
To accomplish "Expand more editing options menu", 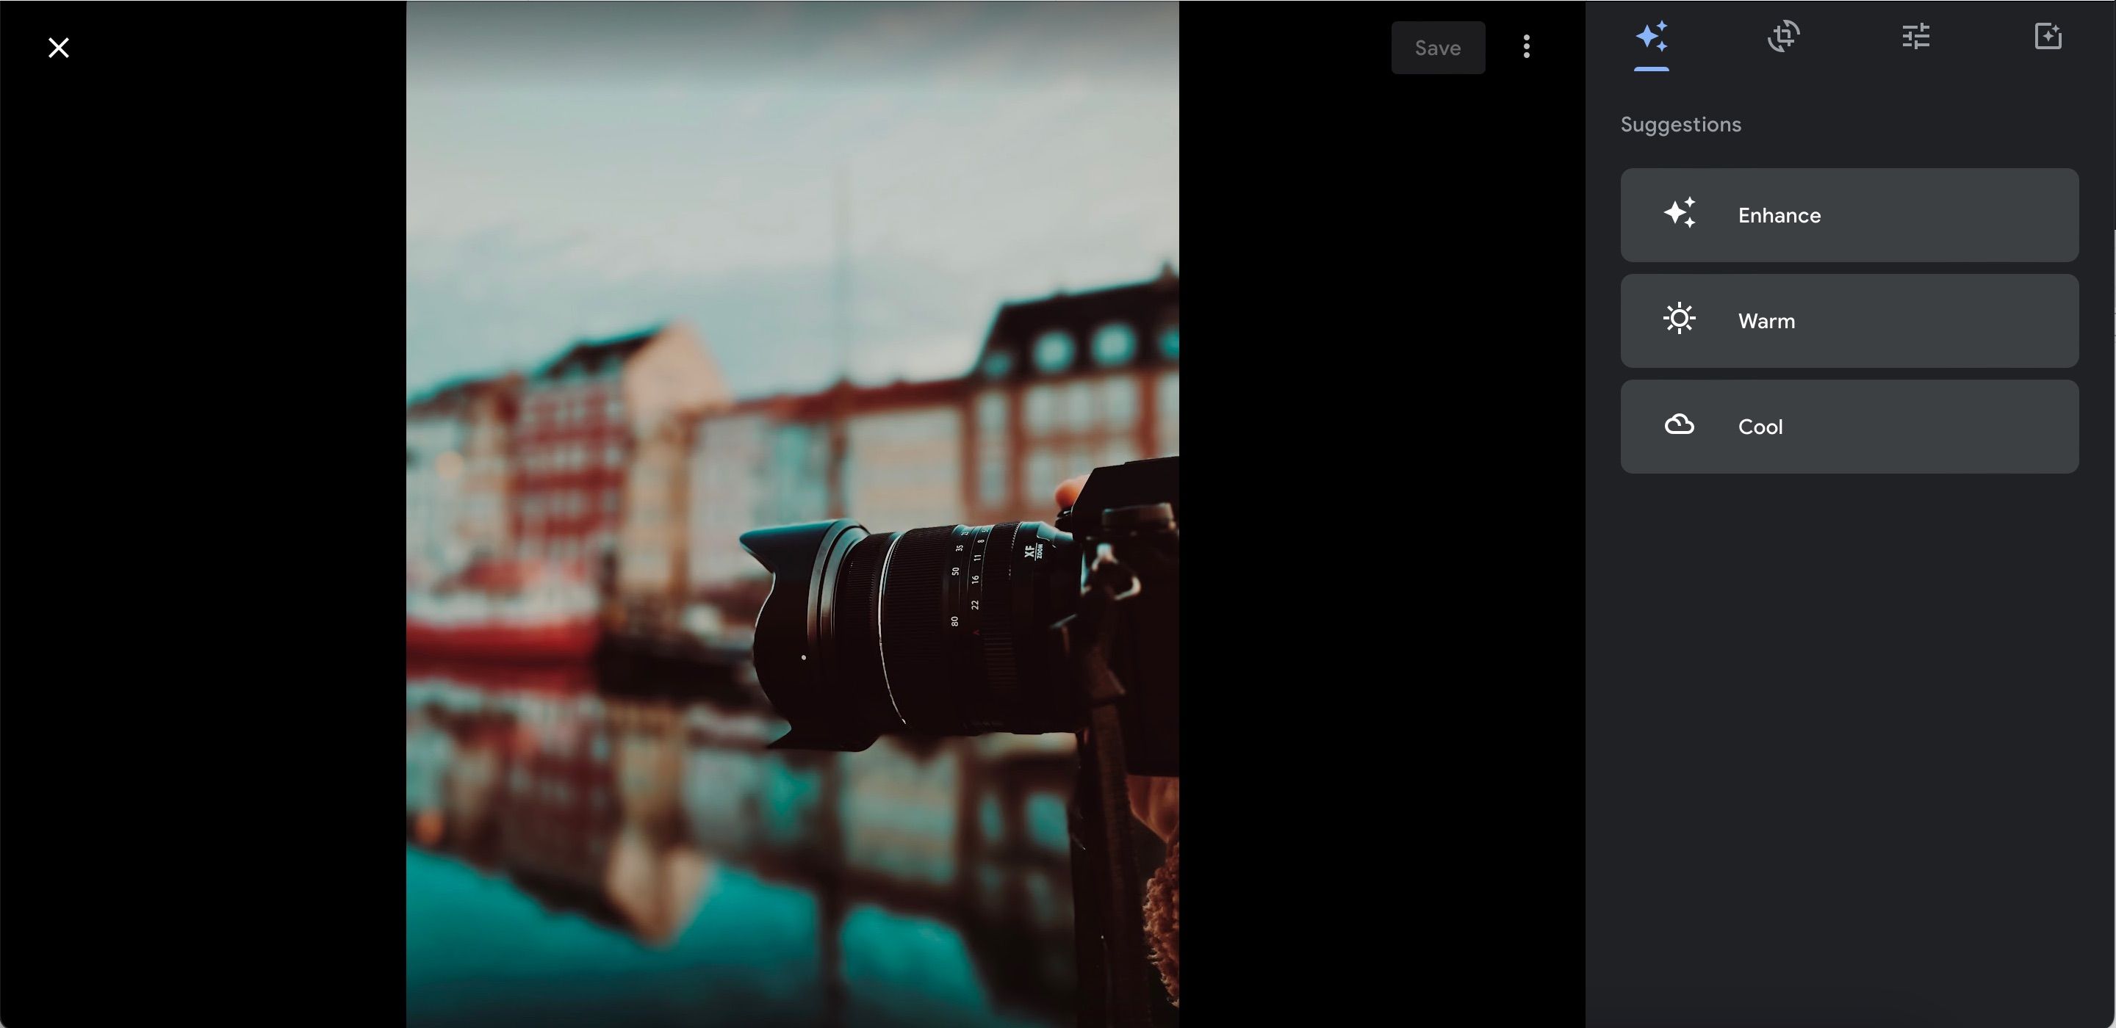I will pos(1525,47).
